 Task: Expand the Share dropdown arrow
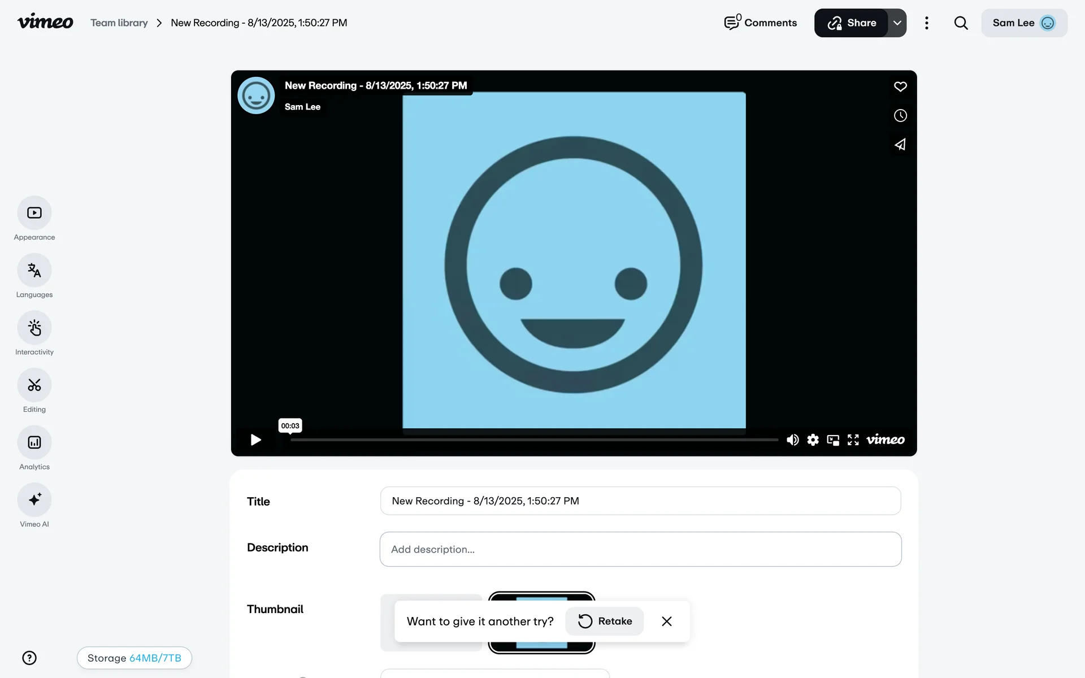click(x=897, y=23)
